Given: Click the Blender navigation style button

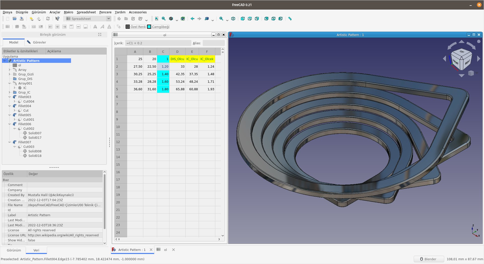Looking at the screenshot, I should (x=429, y=259).
